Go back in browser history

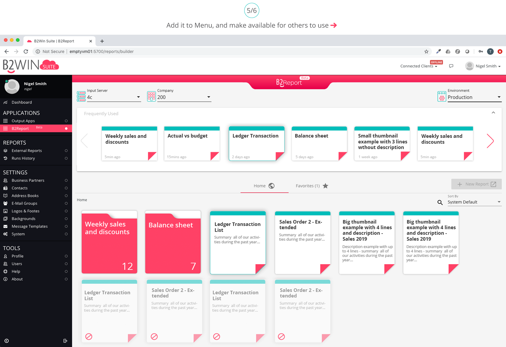tap(6, 51)
